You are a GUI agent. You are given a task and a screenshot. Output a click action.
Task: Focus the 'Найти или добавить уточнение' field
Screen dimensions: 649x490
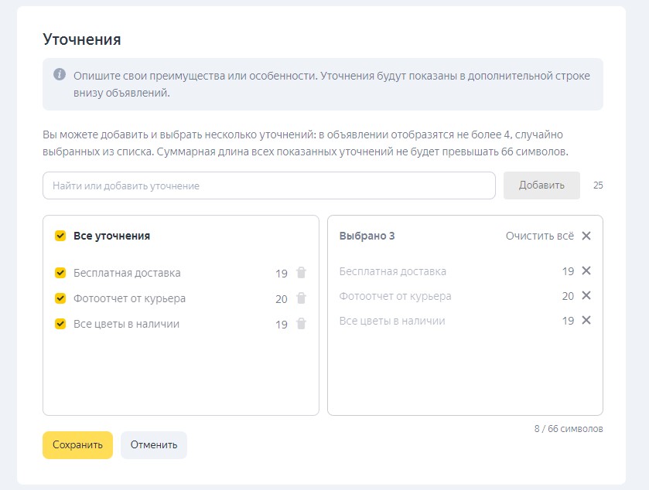pyautogui.click(x=268, y=185)
